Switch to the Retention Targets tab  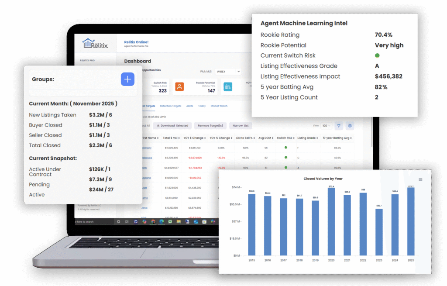[x=171, y=106]
